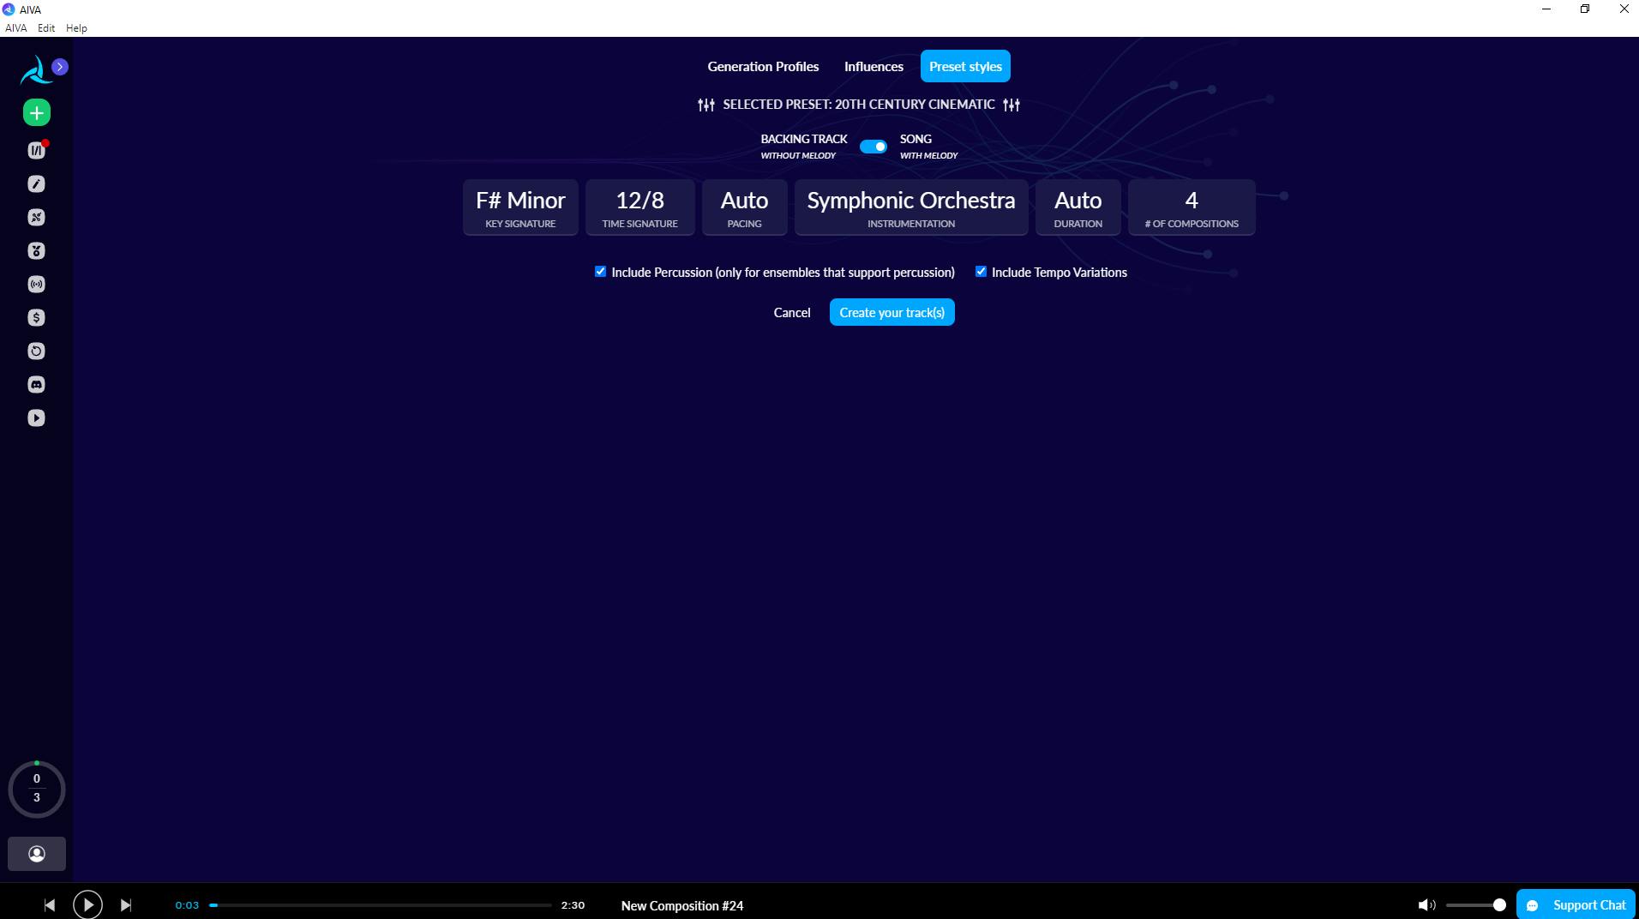The width and height of the screenshot is (1639, 919).
Task: Open the Discord community icon
Action: [36, 384]
